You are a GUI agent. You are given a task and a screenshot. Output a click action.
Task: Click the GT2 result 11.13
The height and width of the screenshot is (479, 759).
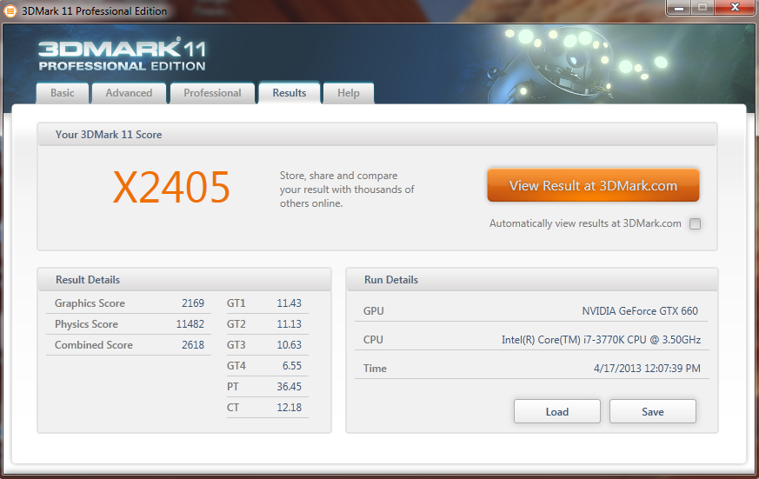click(289, 324)
